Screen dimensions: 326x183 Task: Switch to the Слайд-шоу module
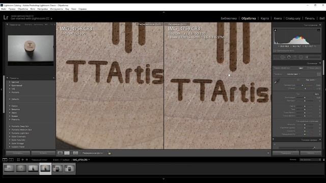(x=293, y=18)
